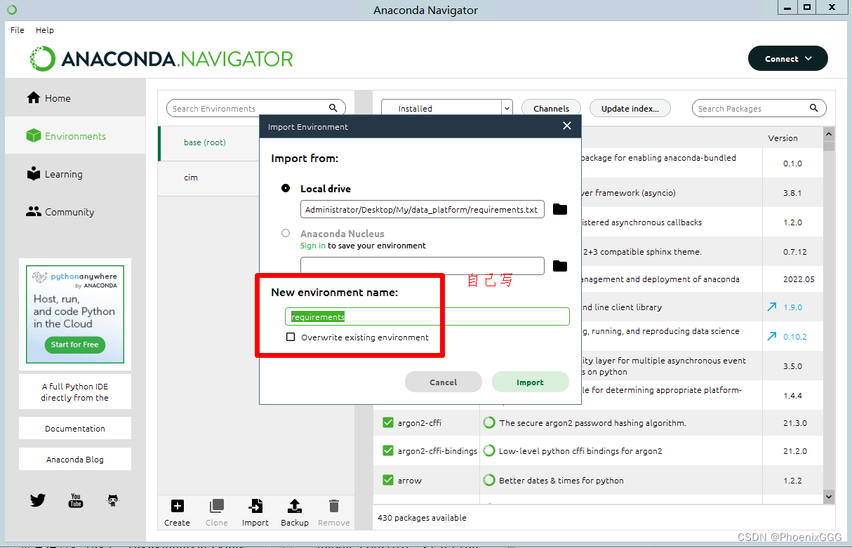Open the Community people icon
The width and height of the screenshot is (852, 548).
pyautogui.click(x=34, y=212)
